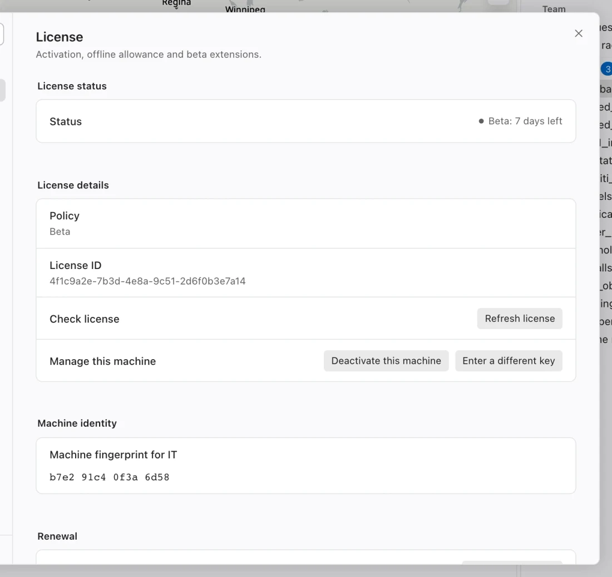Click the status dot indicator
612x577 pixels.
coord(481,121)
